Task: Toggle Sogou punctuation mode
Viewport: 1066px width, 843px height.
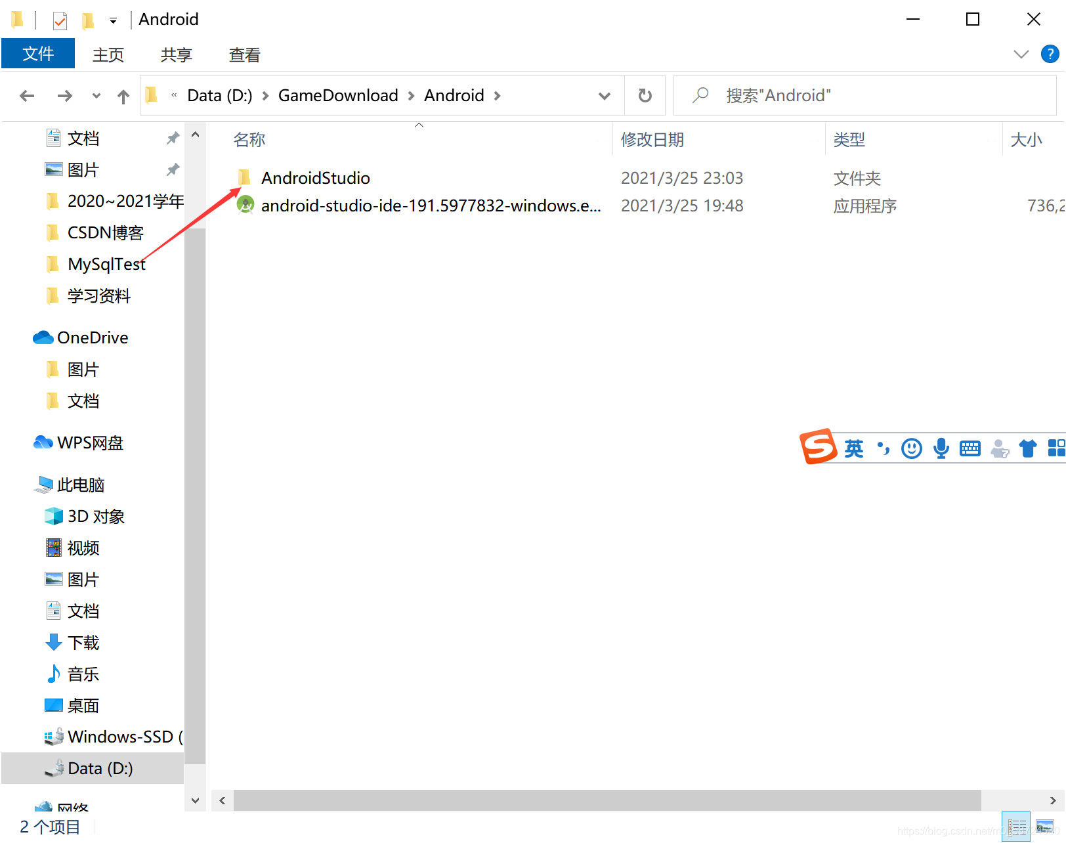Action: (x=884, y=448)
